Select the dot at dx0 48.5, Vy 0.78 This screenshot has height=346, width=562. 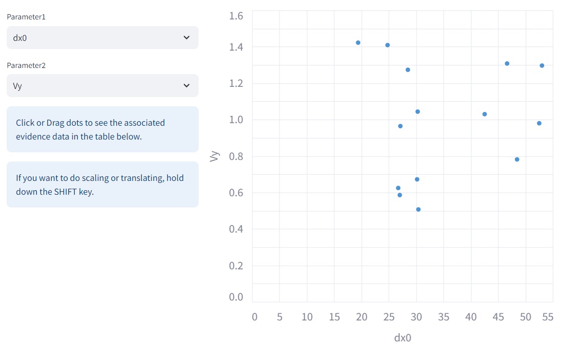[517, 159]
